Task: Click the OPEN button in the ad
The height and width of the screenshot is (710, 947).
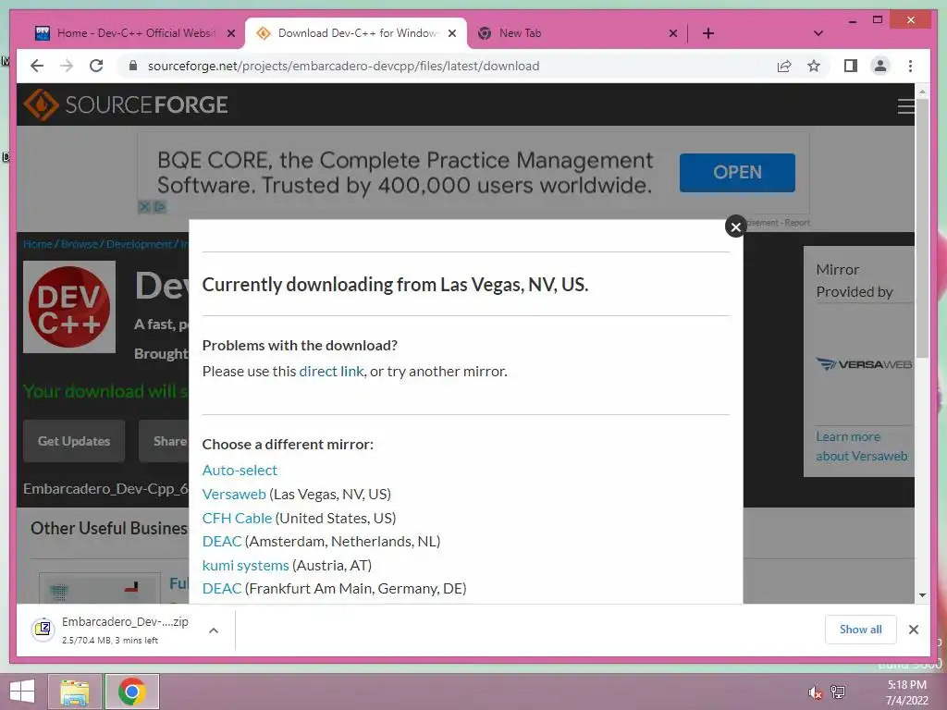Action: [x=737, y=173]
